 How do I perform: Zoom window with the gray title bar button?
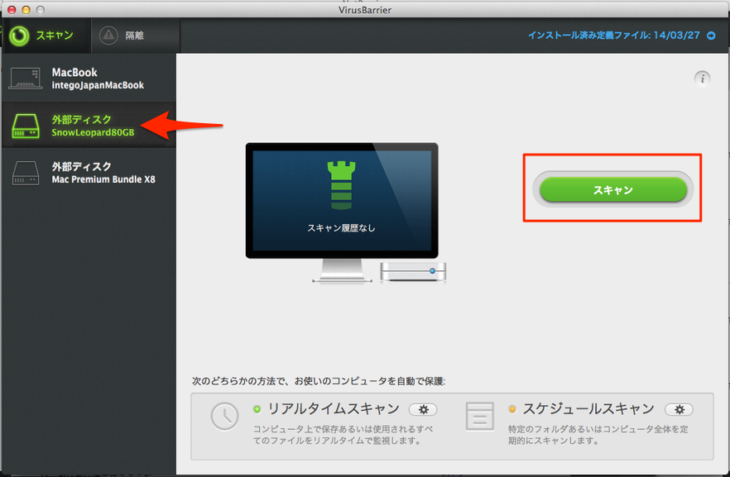pyautogui.click(x=41, y=10)
